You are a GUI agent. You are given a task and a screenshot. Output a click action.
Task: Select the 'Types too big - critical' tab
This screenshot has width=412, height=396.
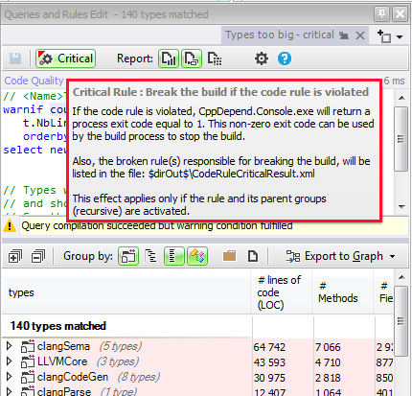280,35
